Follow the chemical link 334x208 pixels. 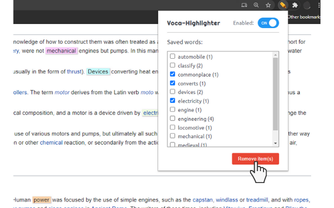[51, 142]
